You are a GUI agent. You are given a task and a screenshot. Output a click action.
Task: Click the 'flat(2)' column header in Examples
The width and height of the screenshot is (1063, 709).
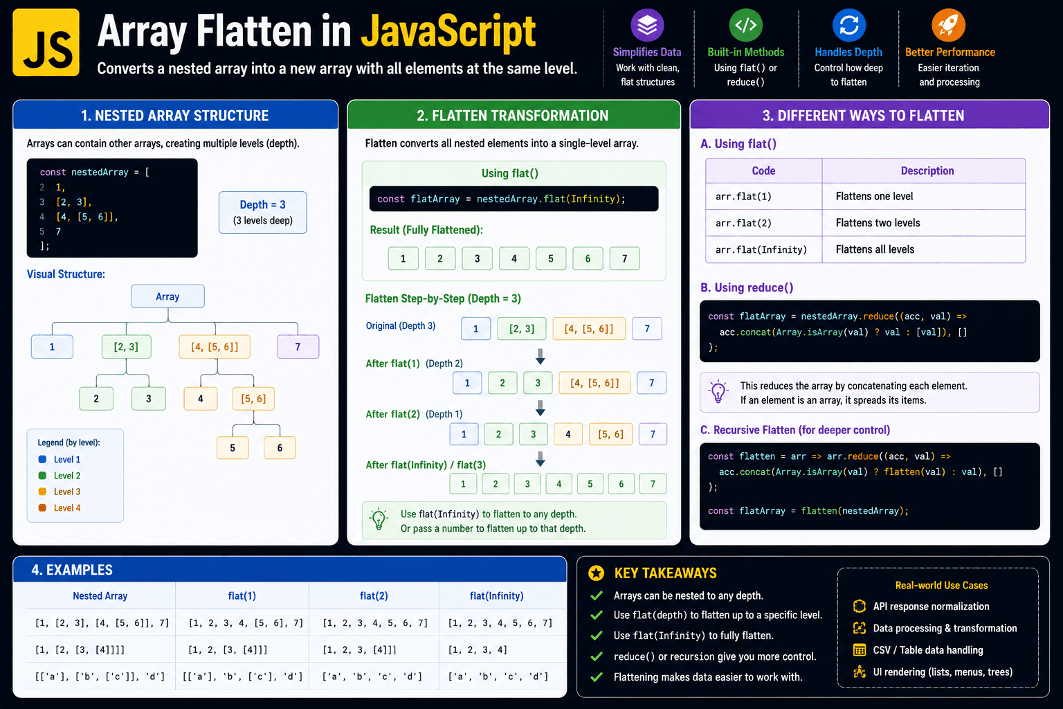374,595
